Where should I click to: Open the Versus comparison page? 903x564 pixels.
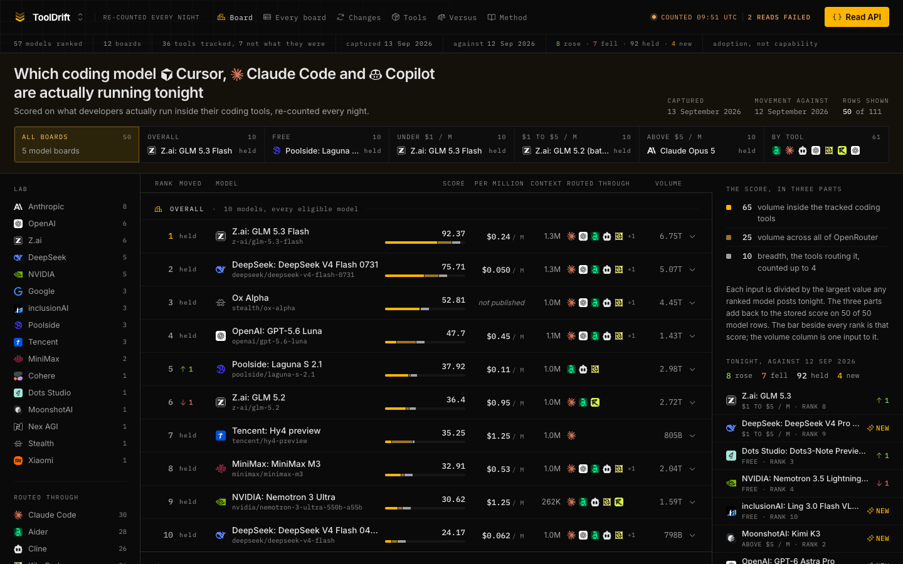(457, 18)
